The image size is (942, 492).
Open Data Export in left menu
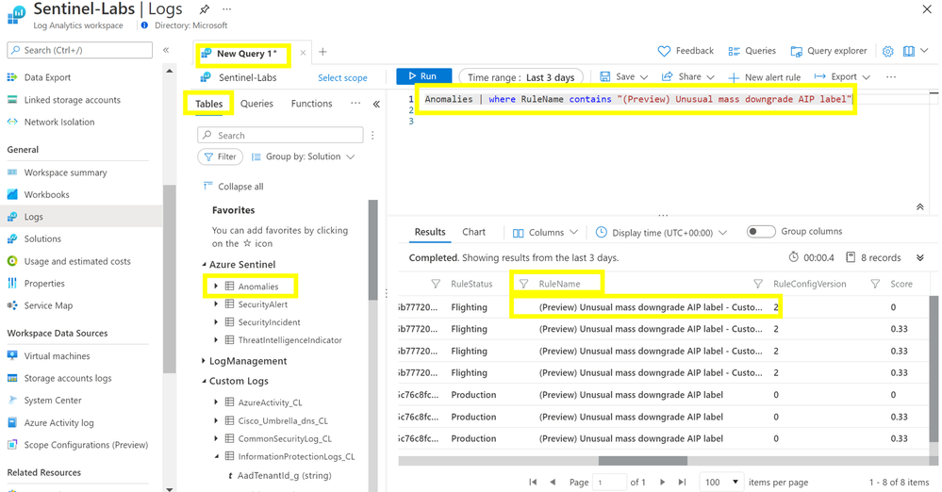[x=47, y=77]
